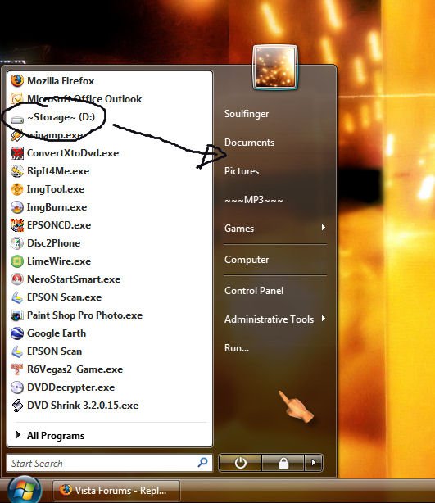The image size is (435, 503).
Task: Open the shutdown options arrow menu
Action: pyautogui.click(x=314, y=463)
